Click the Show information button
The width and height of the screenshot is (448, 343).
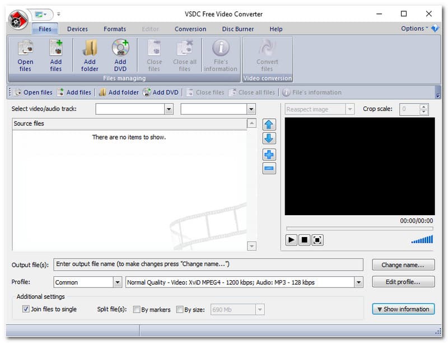click(x=403, y=309)
